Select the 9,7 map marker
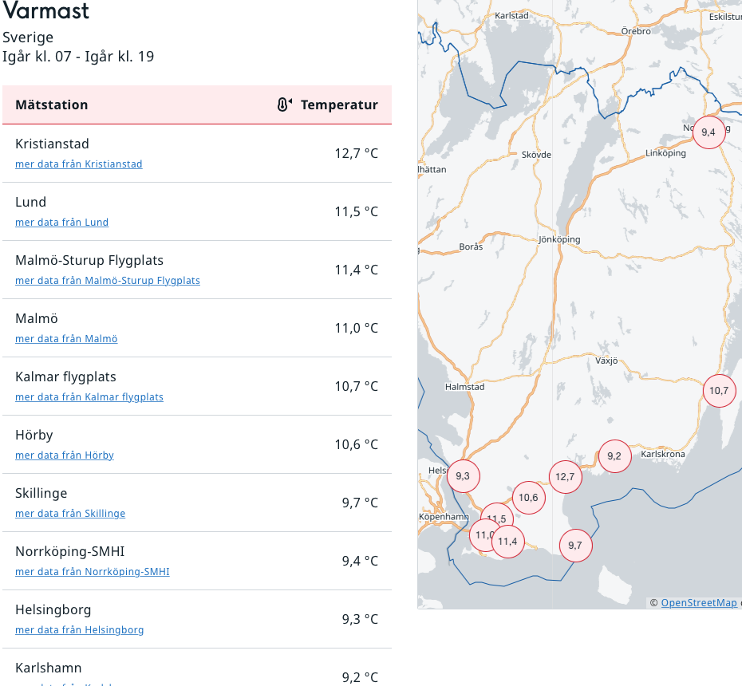 point(575,546)
